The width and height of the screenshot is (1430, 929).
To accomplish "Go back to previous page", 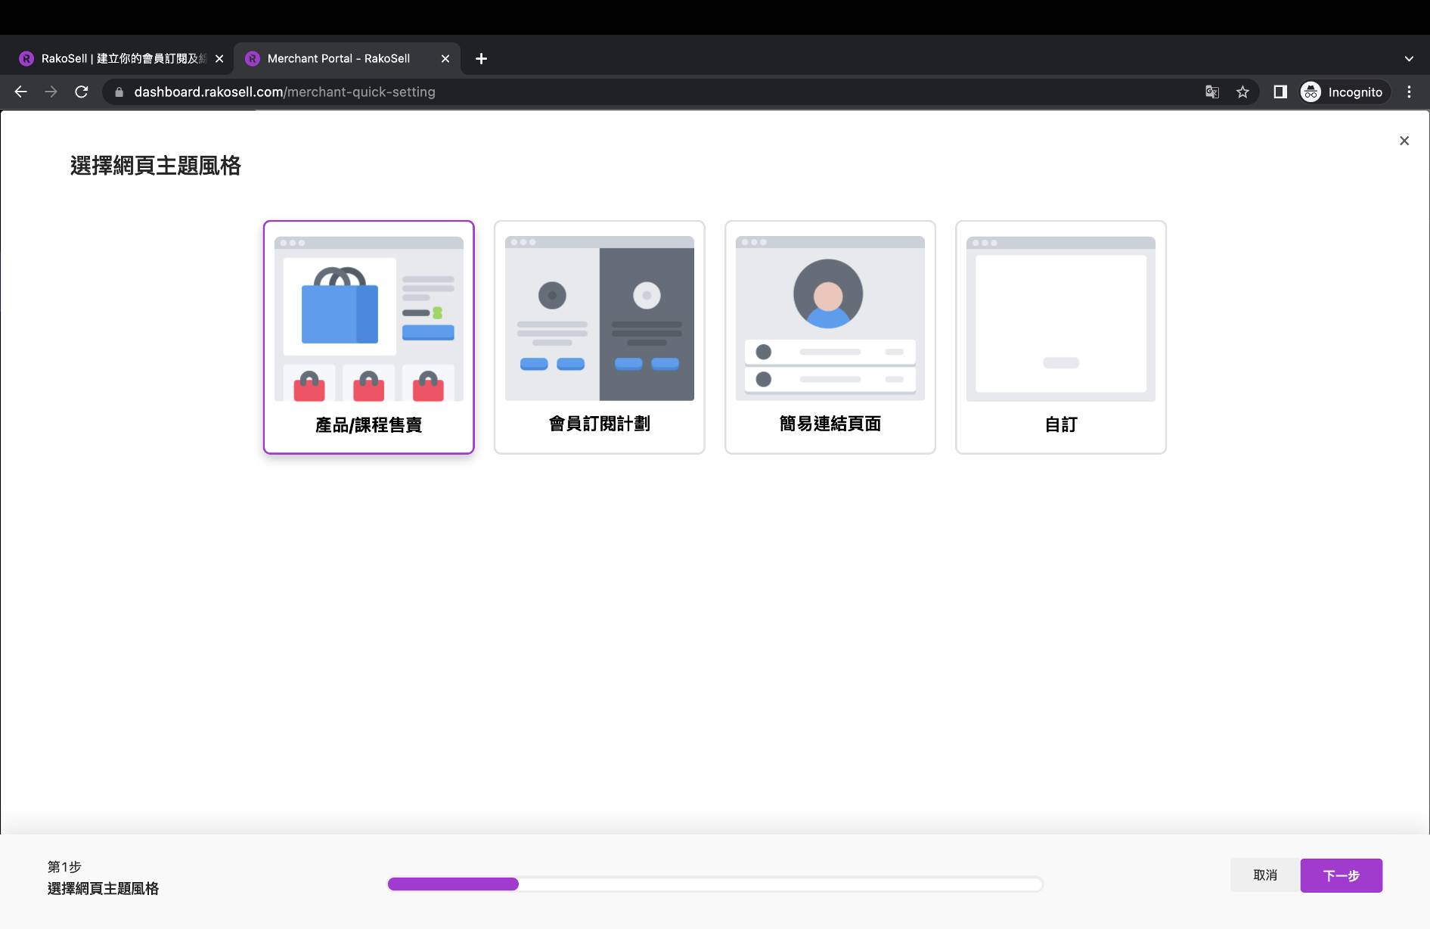I will (20, 92).
